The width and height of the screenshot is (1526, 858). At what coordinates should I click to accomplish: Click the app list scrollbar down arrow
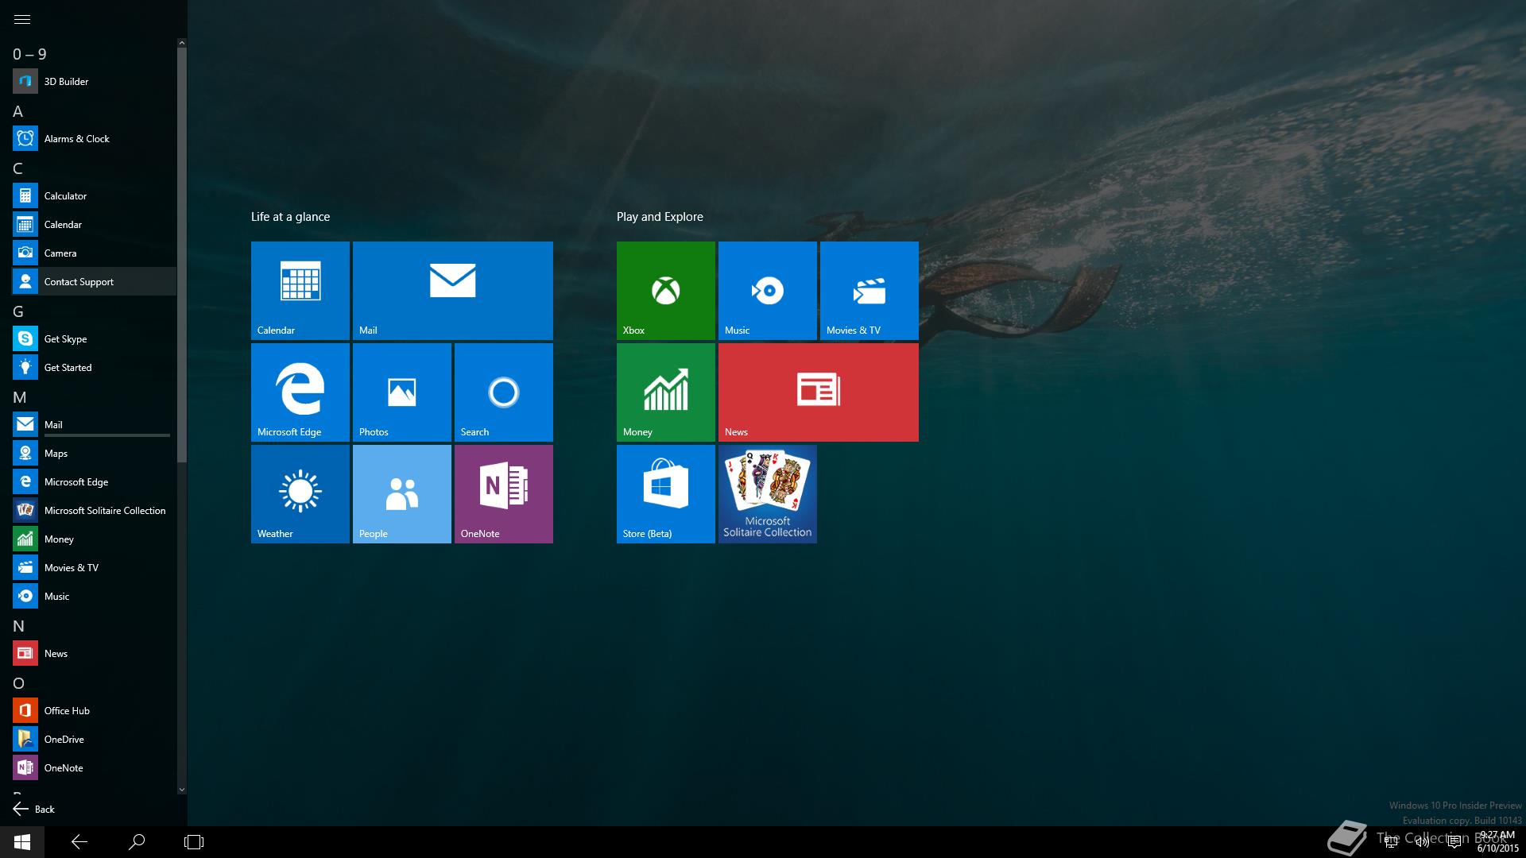[182, 789]
